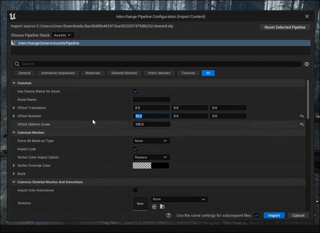
Task: Use selected asset arrow for Skeleton
Action: [x=154, y=207]
